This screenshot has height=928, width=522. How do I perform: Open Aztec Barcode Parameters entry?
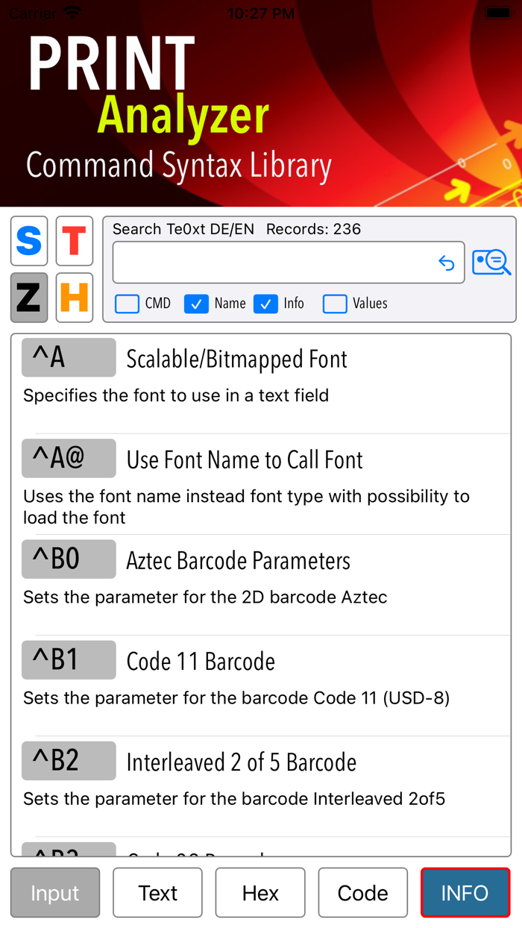[x=239, y=561]
